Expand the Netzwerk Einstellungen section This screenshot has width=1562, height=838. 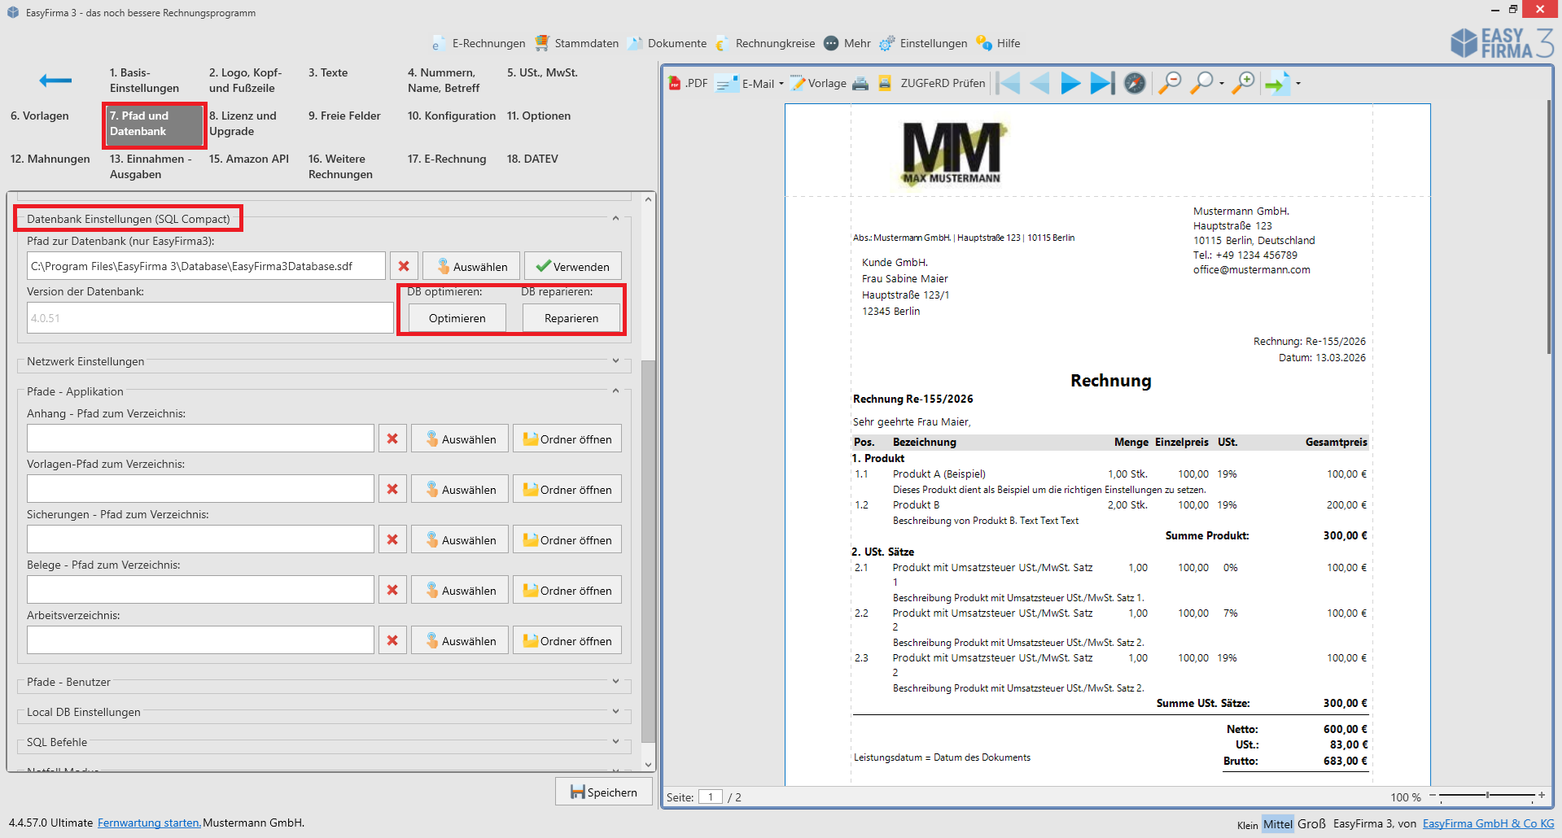click(x=615, y=361)
